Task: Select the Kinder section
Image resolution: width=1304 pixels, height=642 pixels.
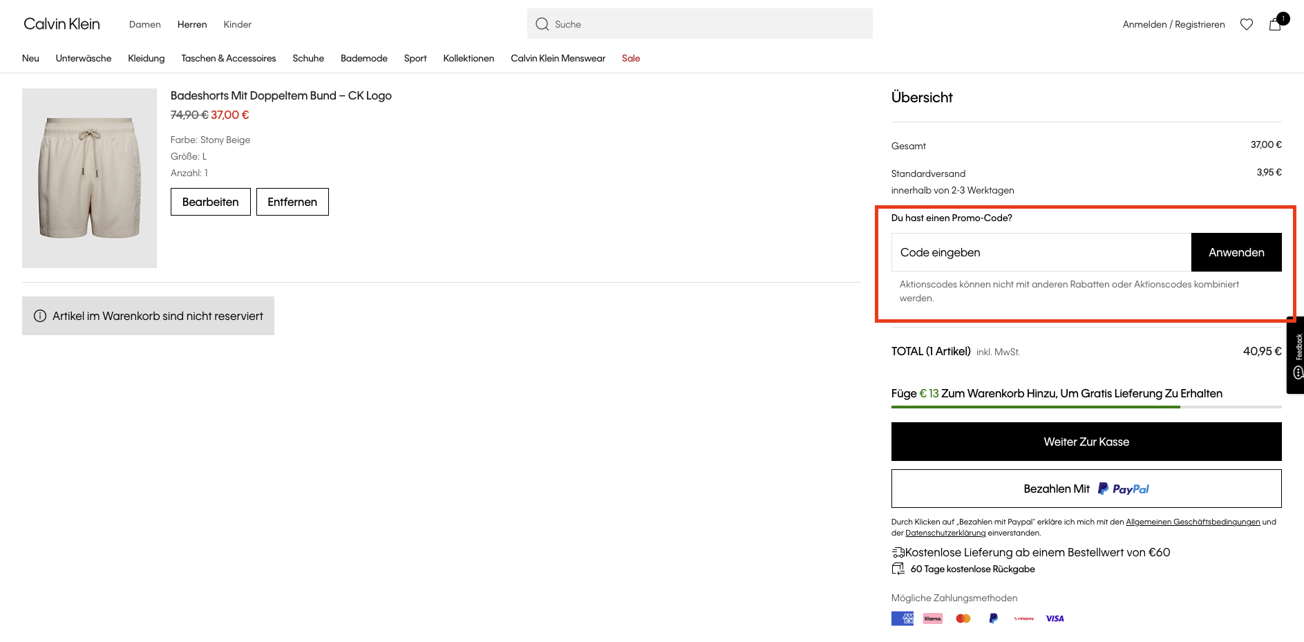Action: tap(238, 24)
